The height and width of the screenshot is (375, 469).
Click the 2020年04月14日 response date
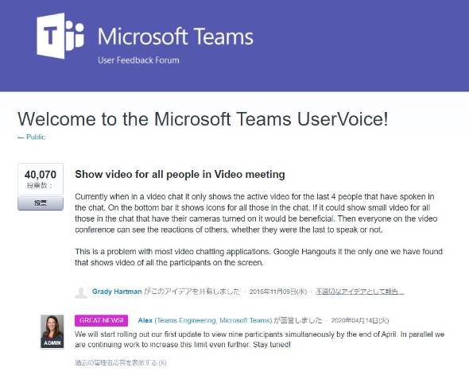tap(360, 320)
